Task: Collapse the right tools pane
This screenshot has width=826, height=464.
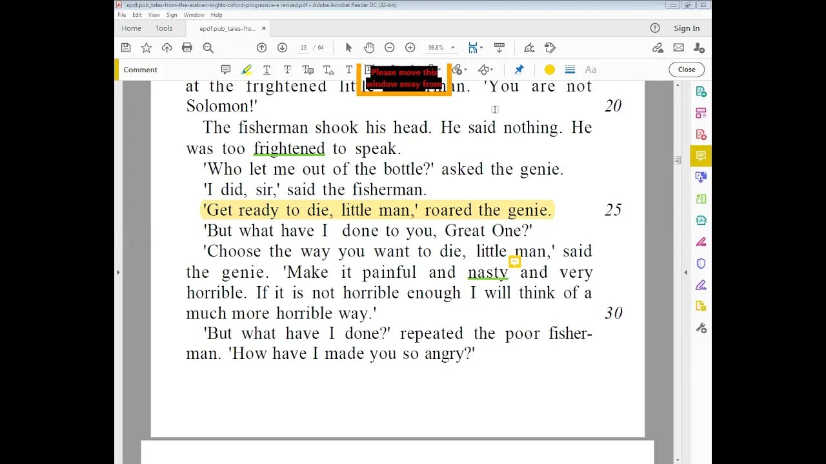Action: (x=685, y=273)
